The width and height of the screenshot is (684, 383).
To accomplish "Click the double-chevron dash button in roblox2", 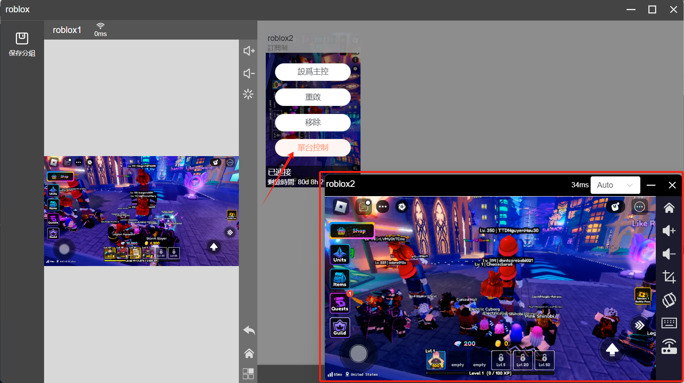I will (x=639, y=325).
